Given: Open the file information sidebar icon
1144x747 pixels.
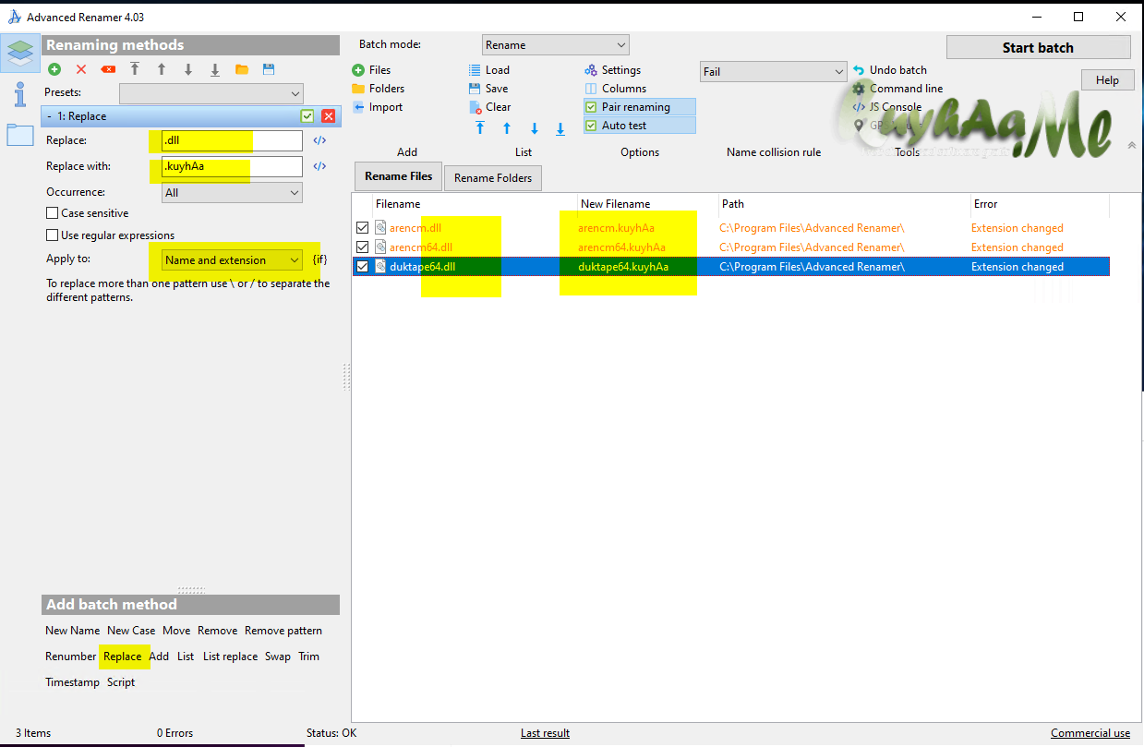Looking at the screenshot, I should pyautogui.click(x=20, y=93).
